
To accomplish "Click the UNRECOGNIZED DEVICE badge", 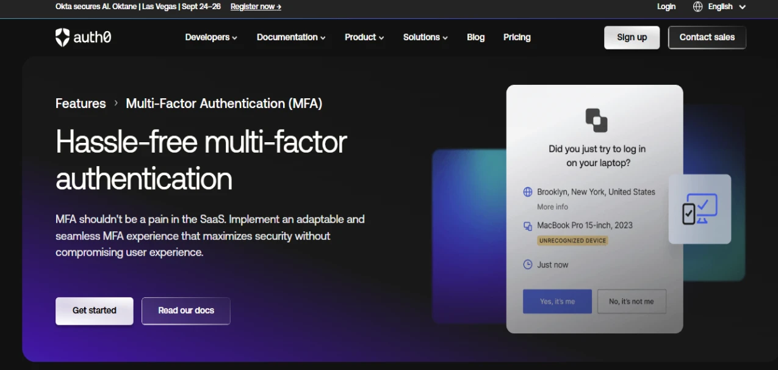I will click(572, 241).
